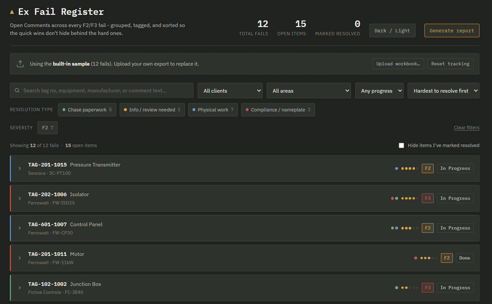Click the Done status on TAG-201-1011
Image resolution: width=492 pixels, height=304 pixels.
pos(465,258)
